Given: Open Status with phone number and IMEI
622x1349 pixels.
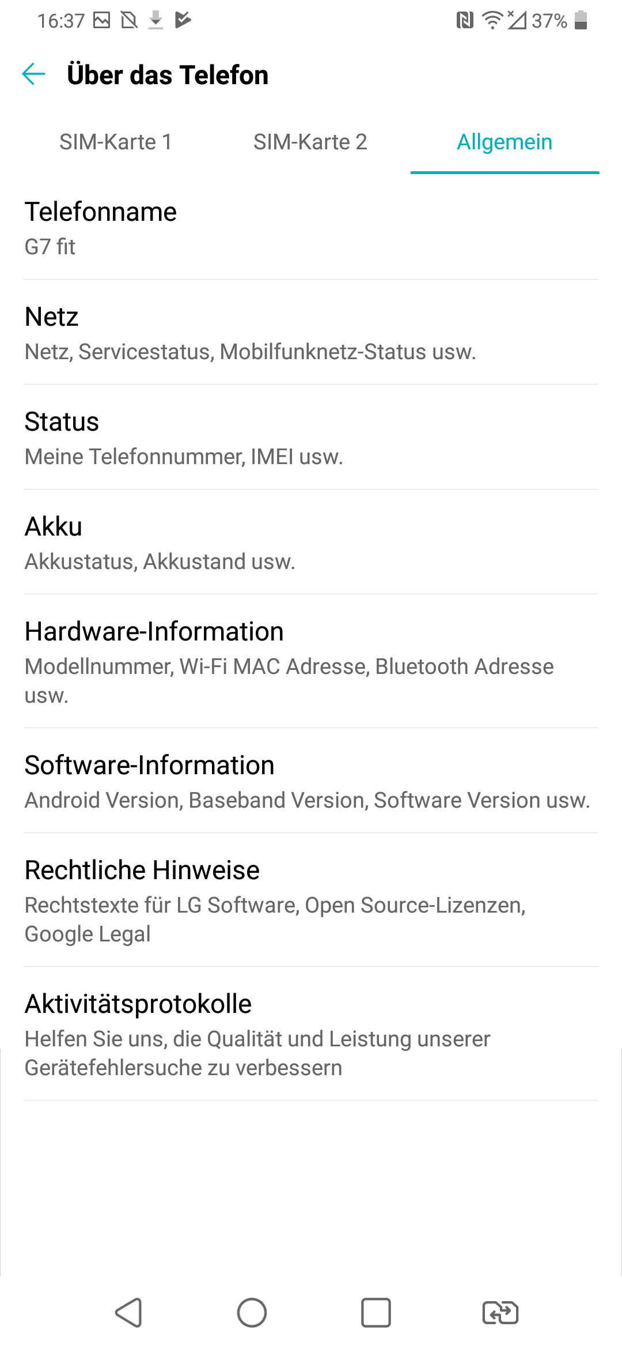Looking at the screenshot, I should click(x=311, y=438).
